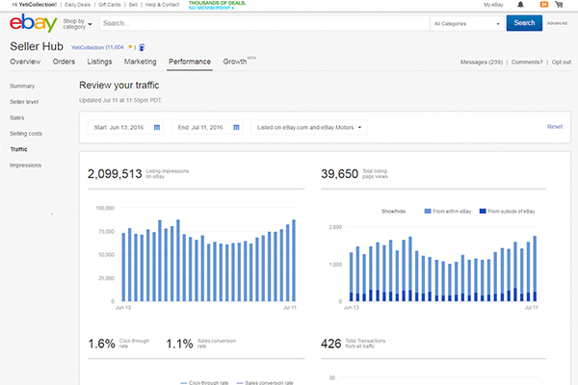Click the Click-through rate chart legend
578x385 pixels.
[204, 383]
